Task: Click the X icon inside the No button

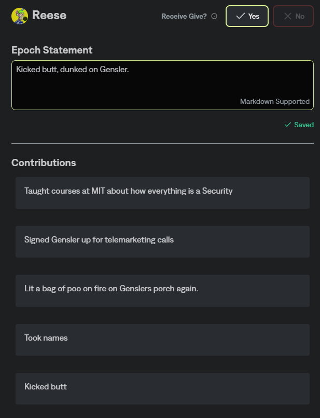Action: [x=288, y=16]
